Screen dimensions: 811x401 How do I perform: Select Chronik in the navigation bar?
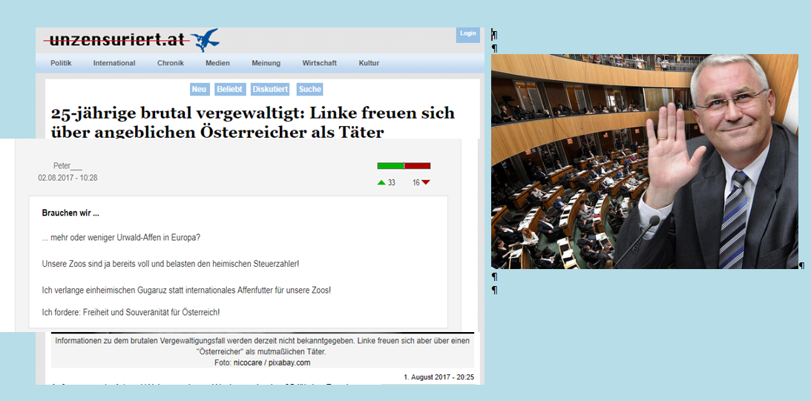(x=171, y=63)
